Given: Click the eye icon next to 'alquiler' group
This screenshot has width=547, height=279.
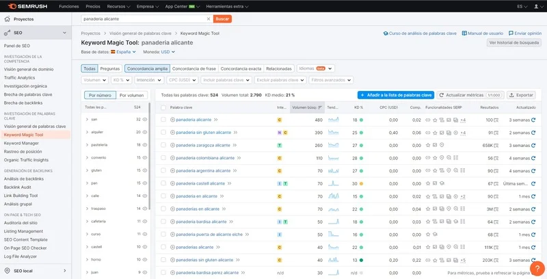Looking at the screenshot, I should pyautogui.click(x=145, y=132).
